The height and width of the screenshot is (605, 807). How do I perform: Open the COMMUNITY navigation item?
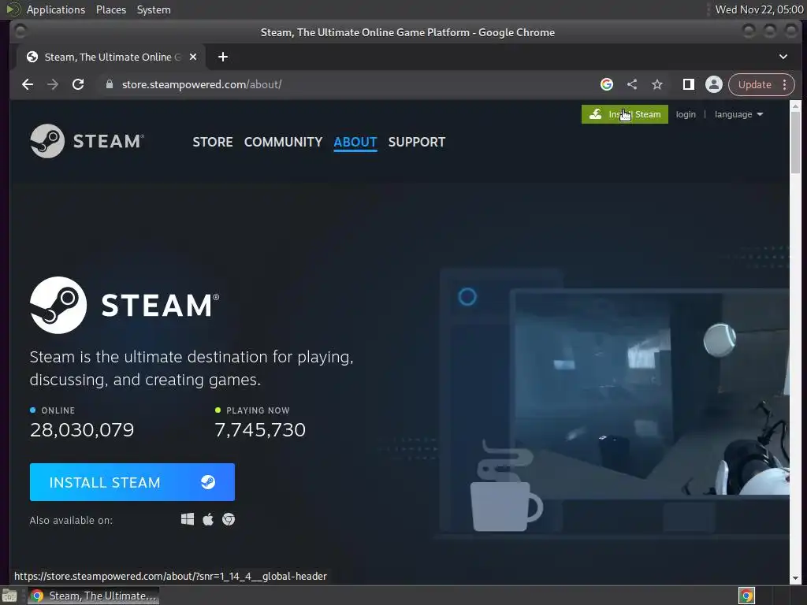(x=283, y=142)
